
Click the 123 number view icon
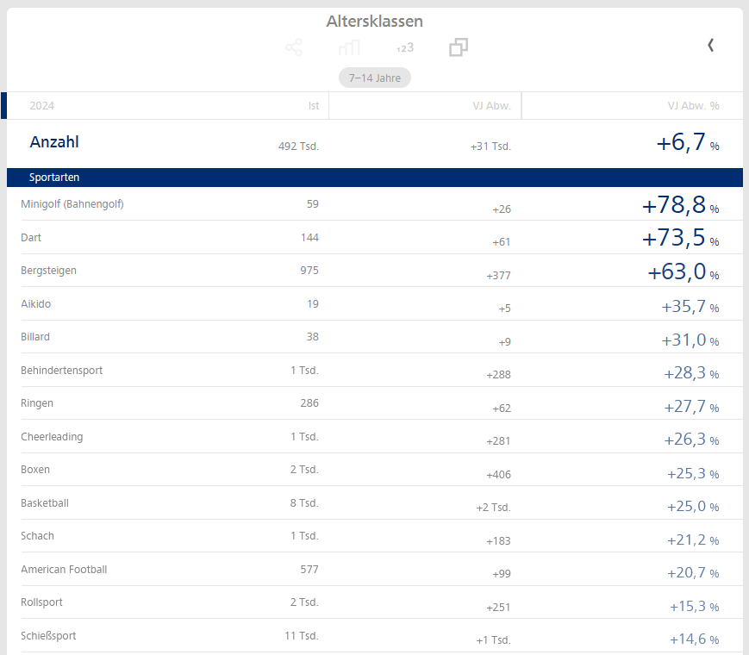click(404, 47)
